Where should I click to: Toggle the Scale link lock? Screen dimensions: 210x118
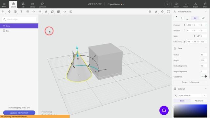coord(198,36)
